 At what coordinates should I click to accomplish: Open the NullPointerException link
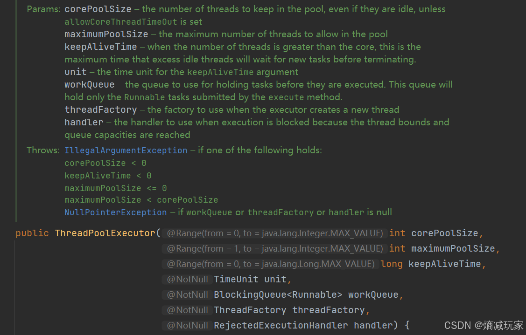[x=115, y=212]
